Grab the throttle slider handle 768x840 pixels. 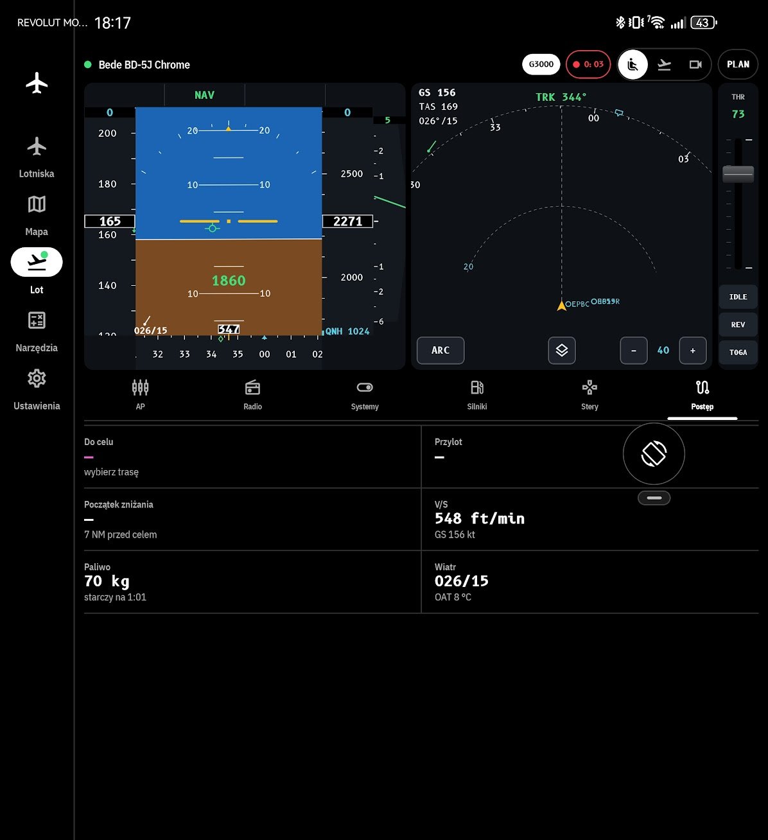pyautogui.click(x=738, y=173)
